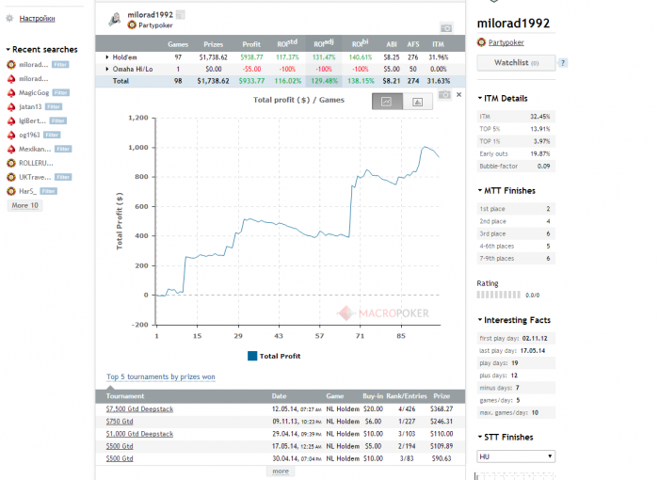
Task: Select the ROI std column header
Action: (287, 43)
